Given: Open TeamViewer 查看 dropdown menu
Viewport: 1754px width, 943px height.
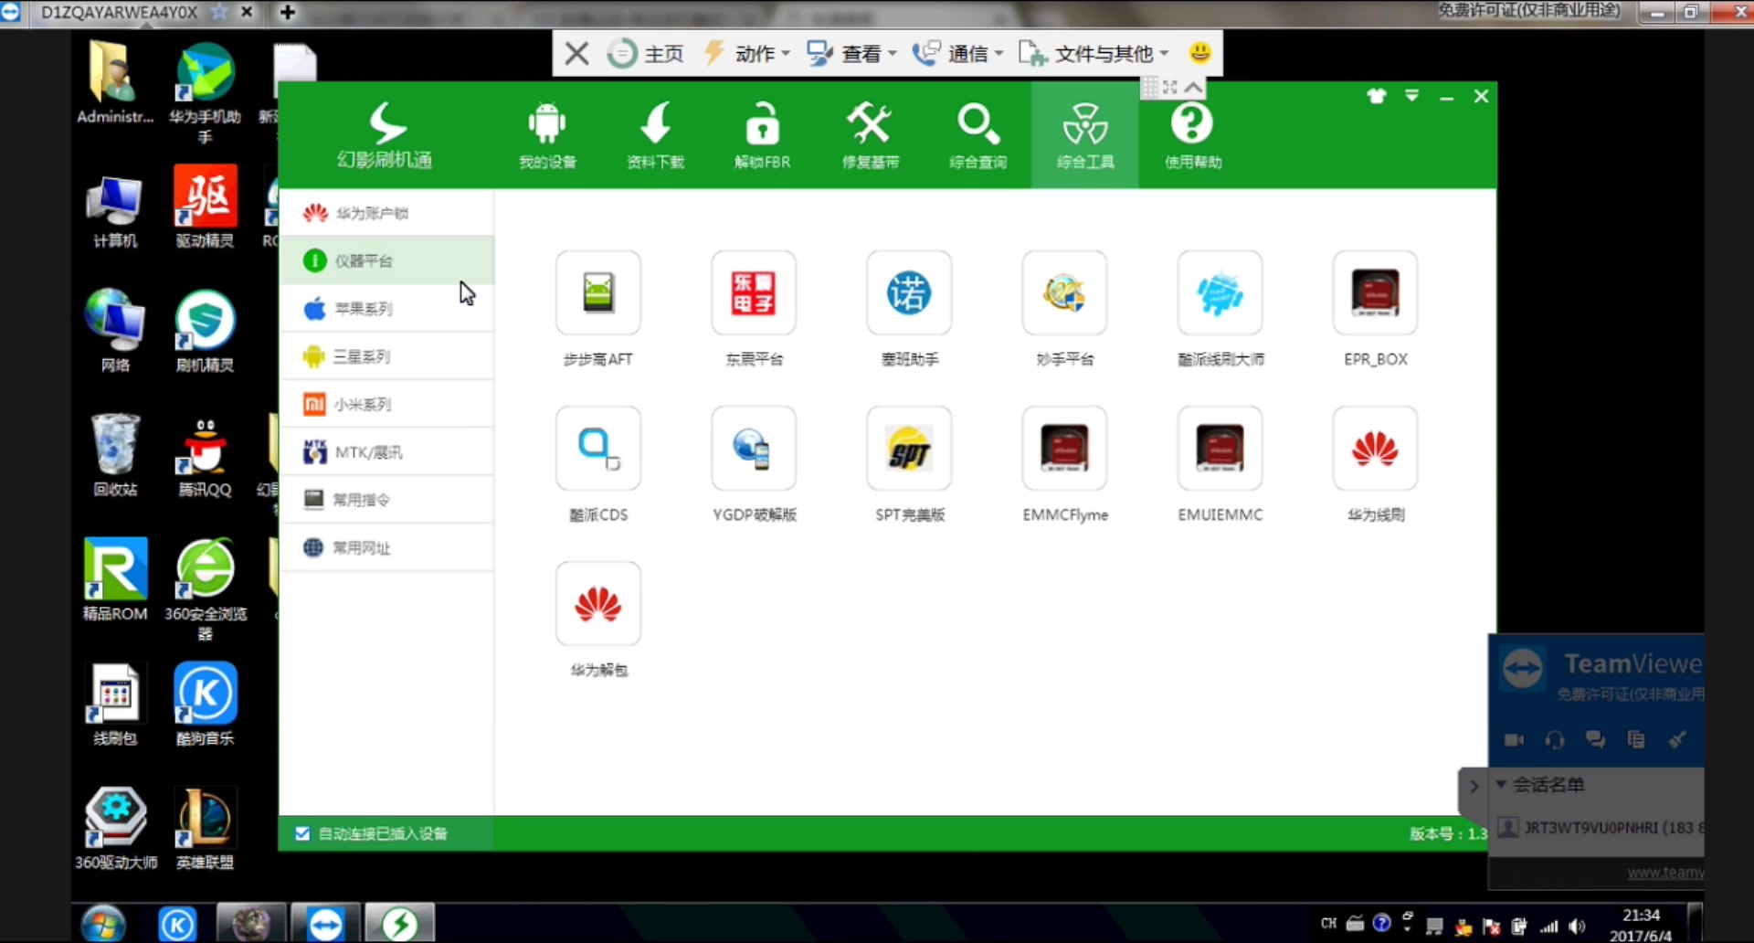Looking at the screenshot, I should click(851, 54).
